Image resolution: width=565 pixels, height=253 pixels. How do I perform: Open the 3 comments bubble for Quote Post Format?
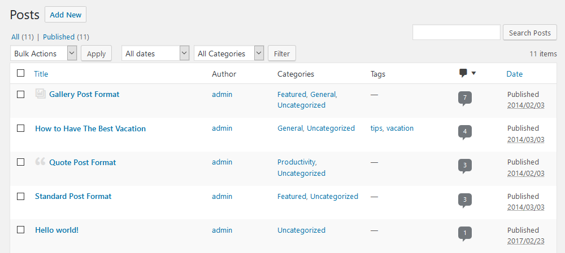click(465, 166)
